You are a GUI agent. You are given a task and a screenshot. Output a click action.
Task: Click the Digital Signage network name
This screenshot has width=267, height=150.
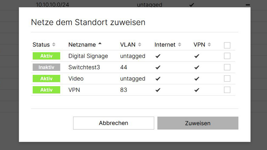(88, 56)
